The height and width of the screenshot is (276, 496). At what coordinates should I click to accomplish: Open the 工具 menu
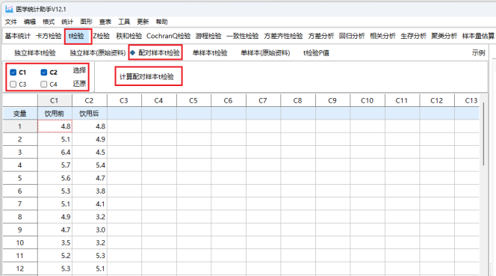[x=124, y=22]
